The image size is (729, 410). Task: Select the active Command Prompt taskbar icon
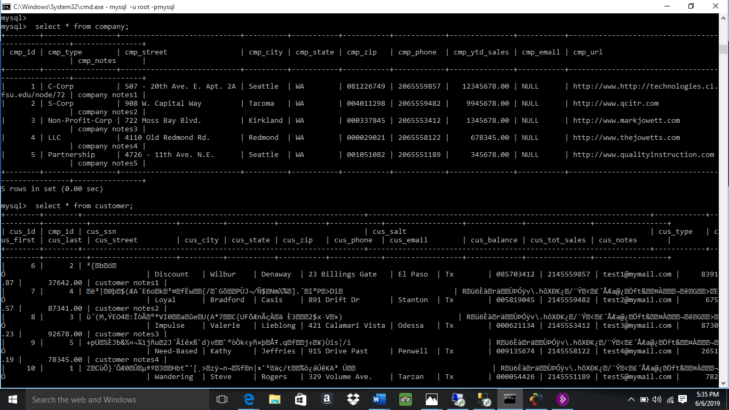pyautogui.click(x=510, y=399)
